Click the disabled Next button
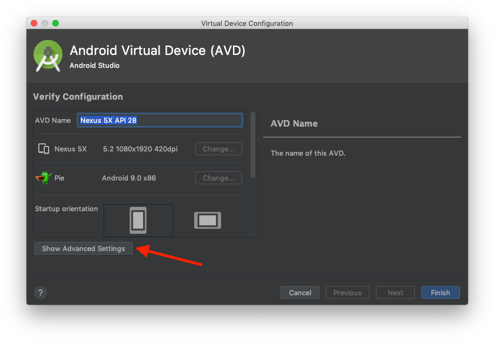 click(x=395, y=293)
